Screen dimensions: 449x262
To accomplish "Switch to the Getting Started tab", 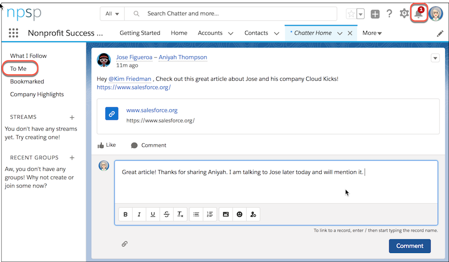I will tap(140, 33).
